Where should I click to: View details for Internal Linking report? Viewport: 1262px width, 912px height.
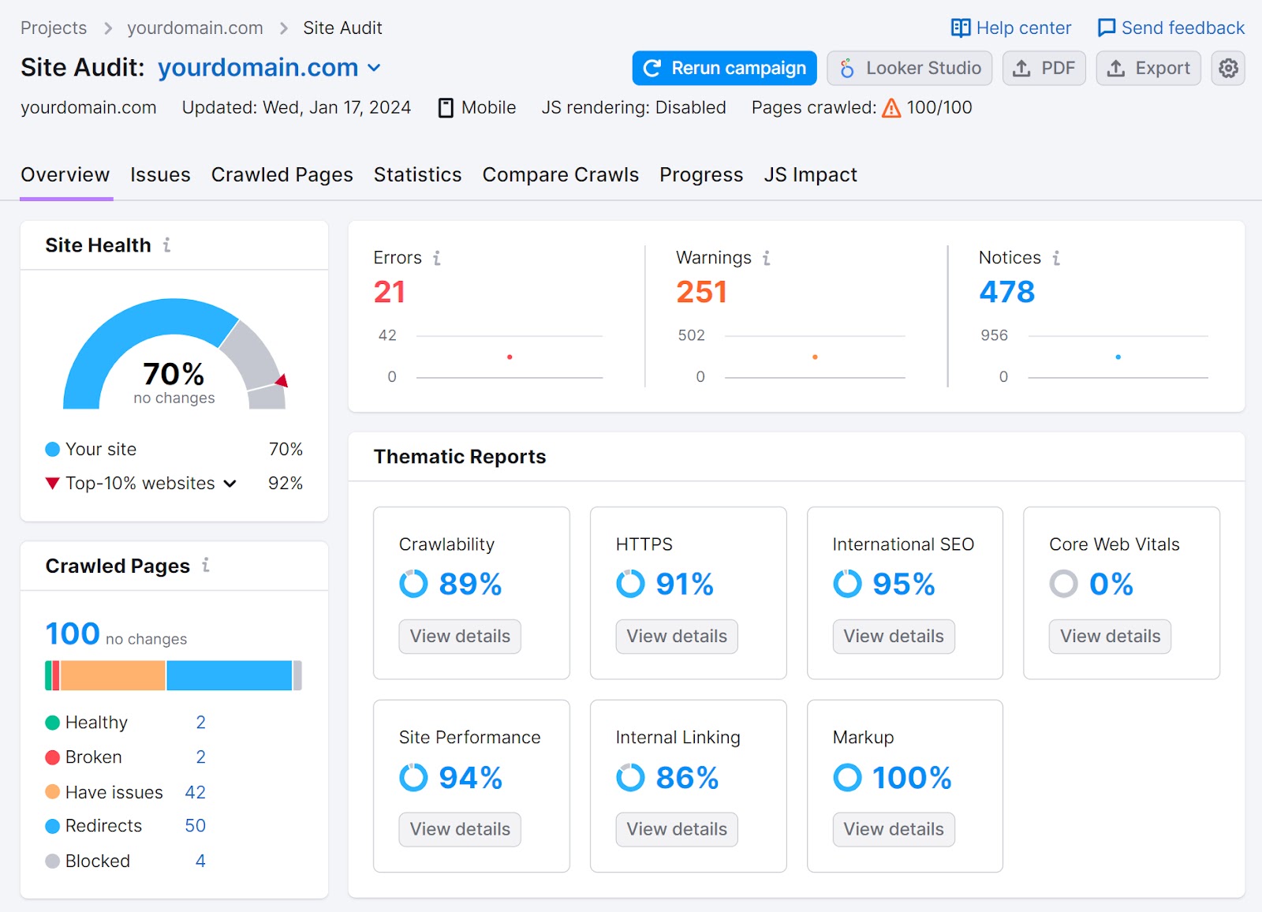pyautogui.click(x=676, y=829)
